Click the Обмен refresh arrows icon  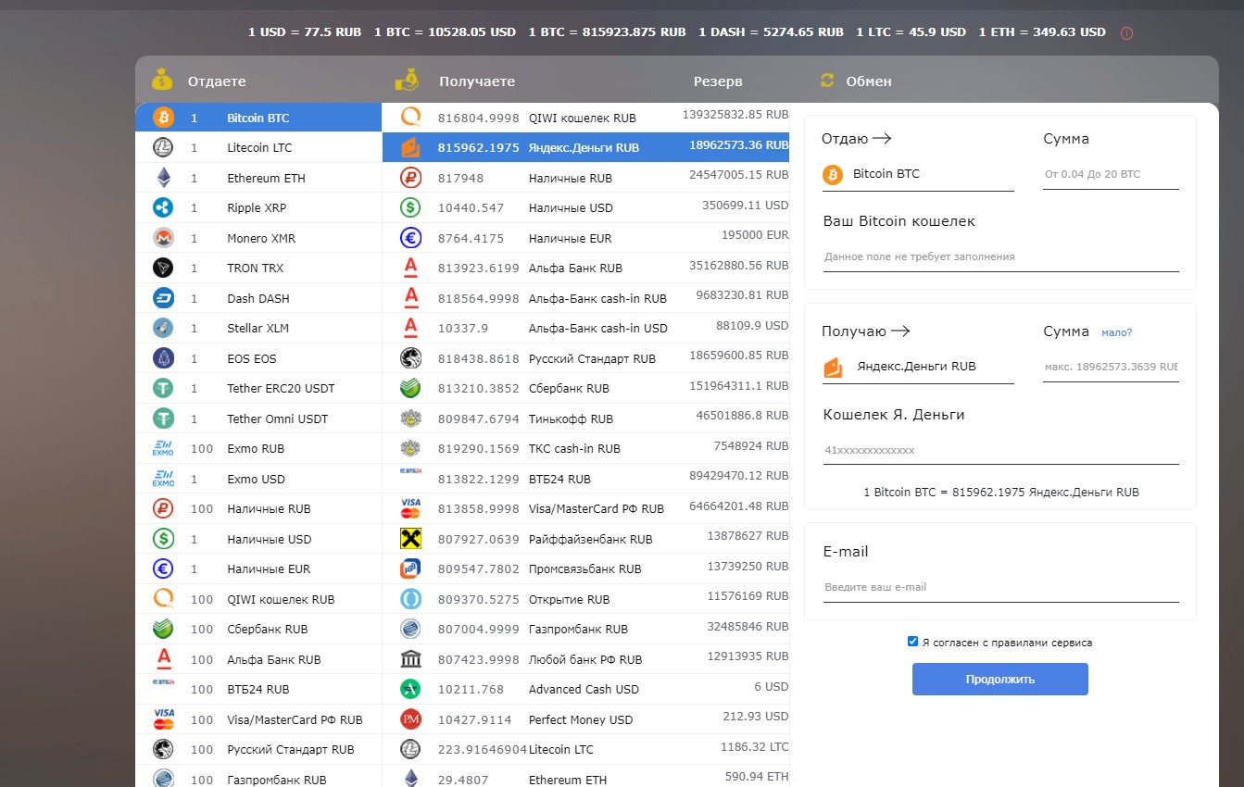coord(827,81)
